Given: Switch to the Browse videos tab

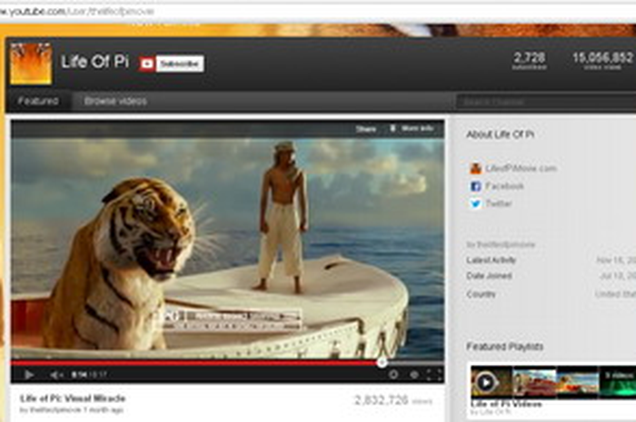Looking at the screenshot, I should (x=115, y=101).
